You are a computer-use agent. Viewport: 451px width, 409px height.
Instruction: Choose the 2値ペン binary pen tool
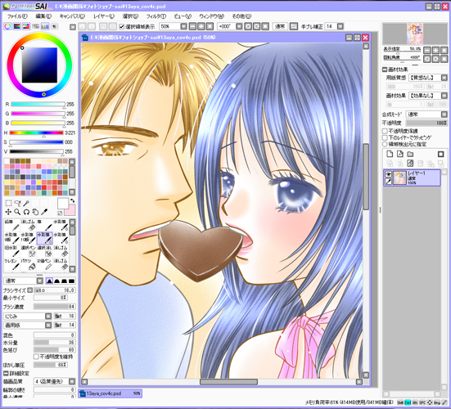(44, 264)
